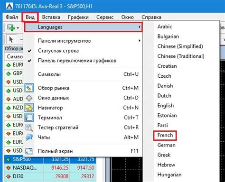
Task: Open the Вид menu
Action: 30,17
